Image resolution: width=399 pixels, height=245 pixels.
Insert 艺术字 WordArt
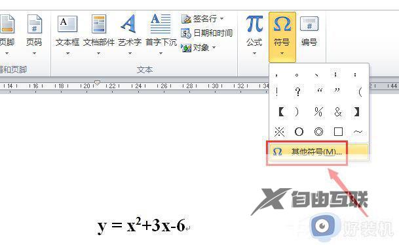click(129, 24)
